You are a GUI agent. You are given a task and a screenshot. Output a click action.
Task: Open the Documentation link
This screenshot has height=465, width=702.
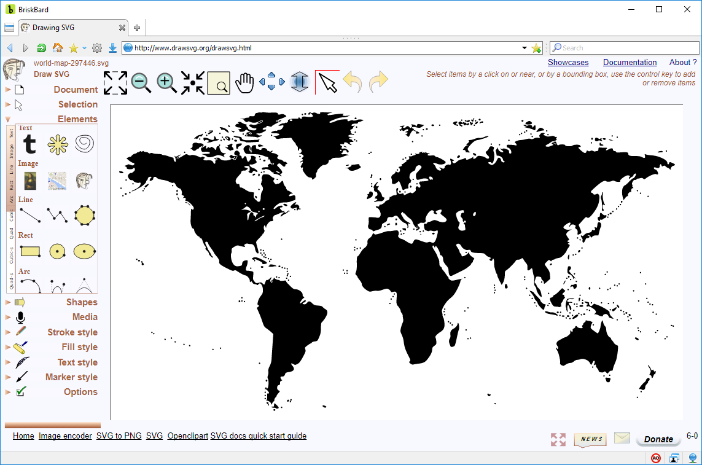click(630, 62)
